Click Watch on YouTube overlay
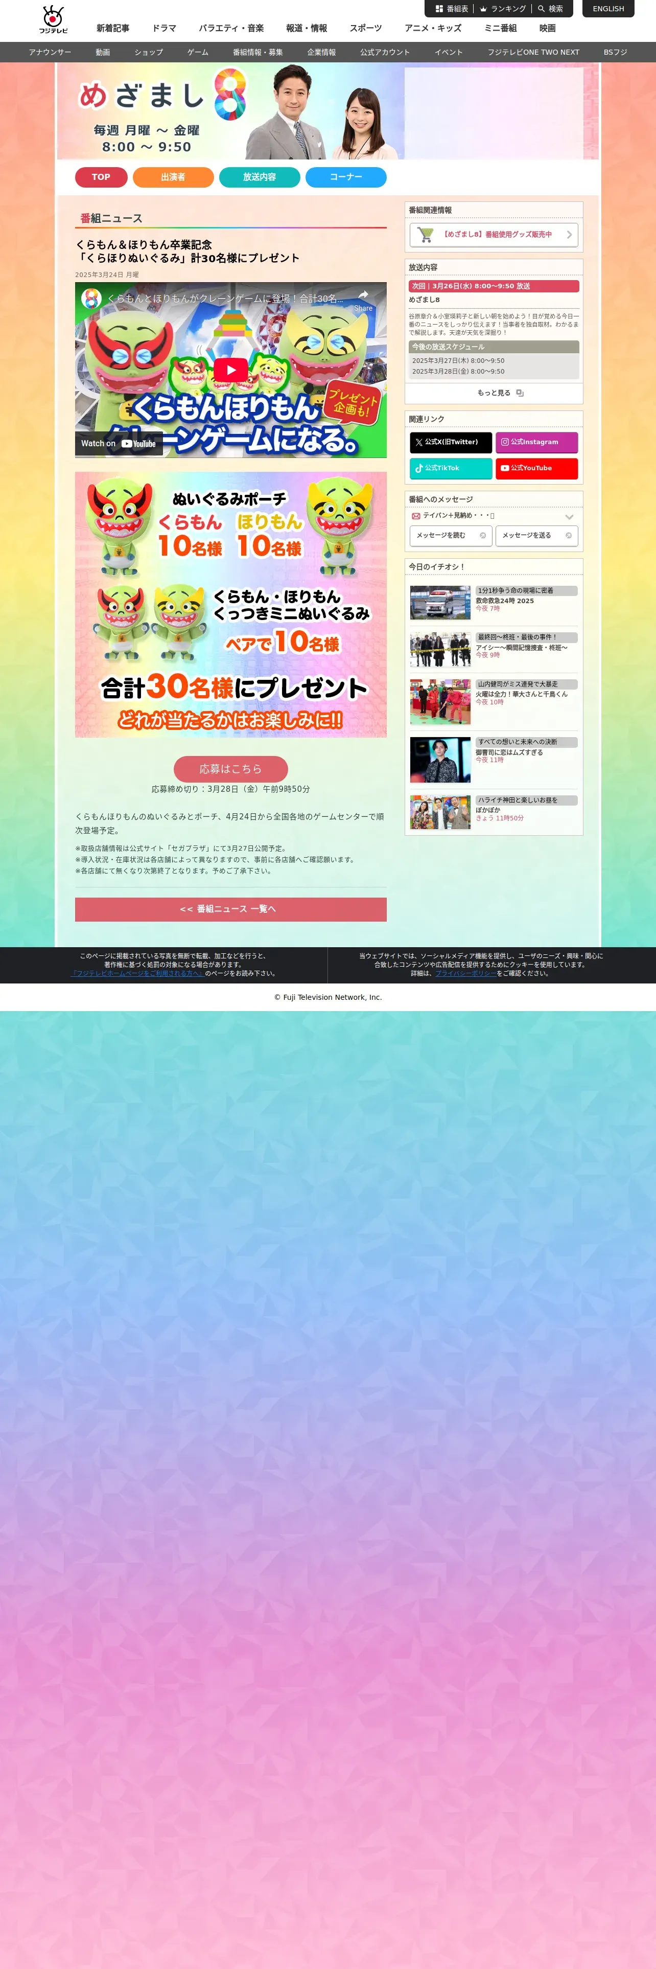Screen dimensions: 656x1969 119,443
